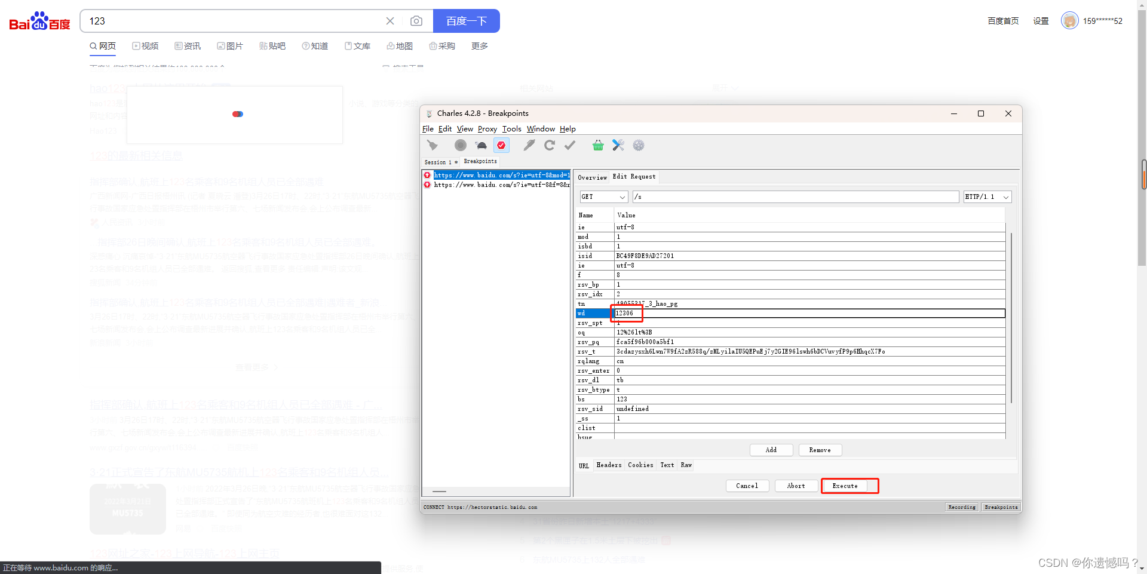Open the Tools wrench icon in Charles
This screenshot has width=1147, height=574.
point(618,145)
